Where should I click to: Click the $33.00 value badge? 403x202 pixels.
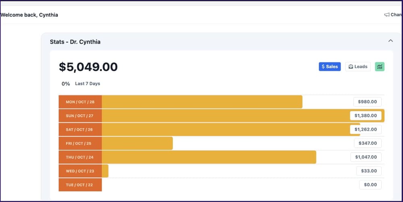click(x=369, y=171)
